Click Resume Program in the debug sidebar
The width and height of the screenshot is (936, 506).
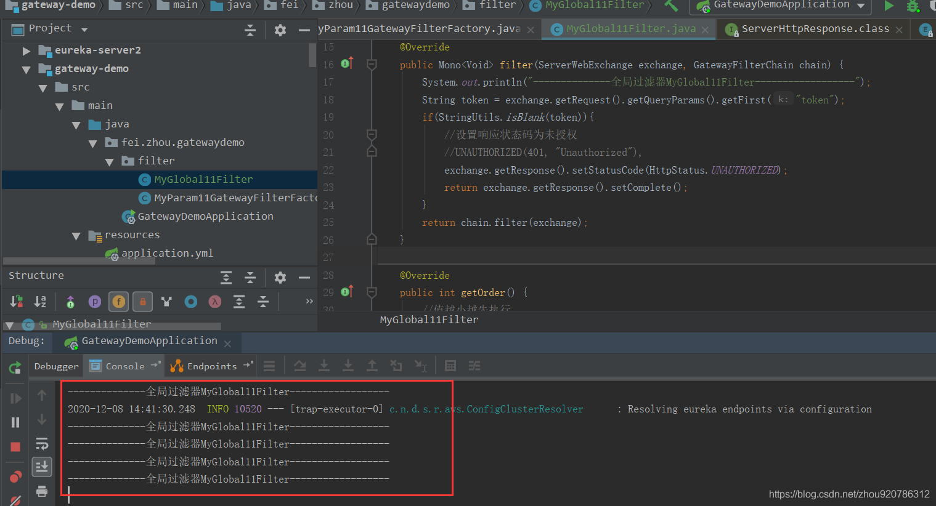(16, 398)
